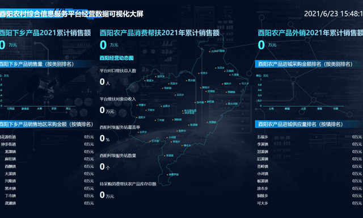The image size is (363, 218).
Task: Click the 双泉乡 marker on the map
Action: 172,83
